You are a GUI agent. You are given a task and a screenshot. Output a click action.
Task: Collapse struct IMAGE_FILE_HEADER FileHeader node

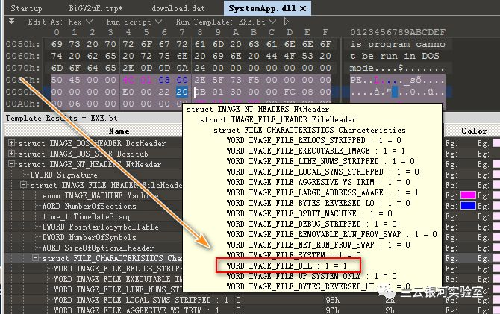tap(24, 185)
